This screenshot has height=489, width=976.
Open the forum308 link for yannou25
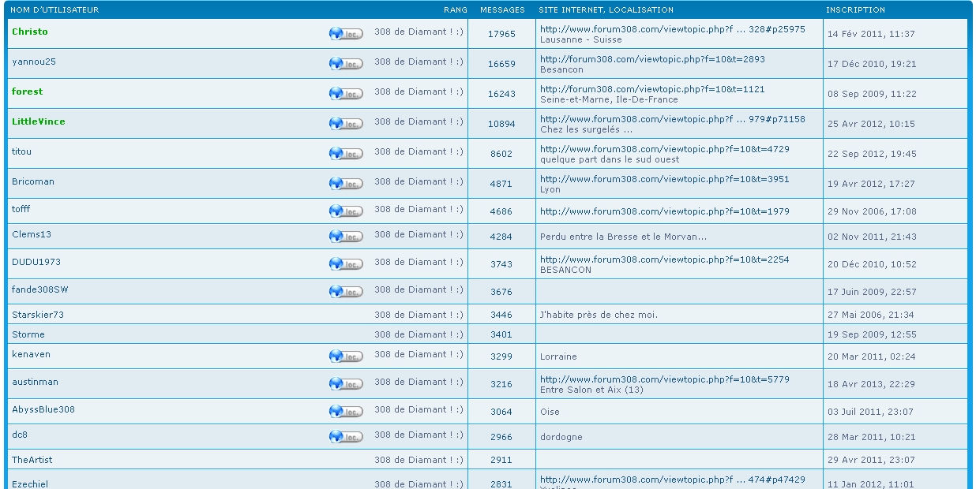[x=652, y=59]
